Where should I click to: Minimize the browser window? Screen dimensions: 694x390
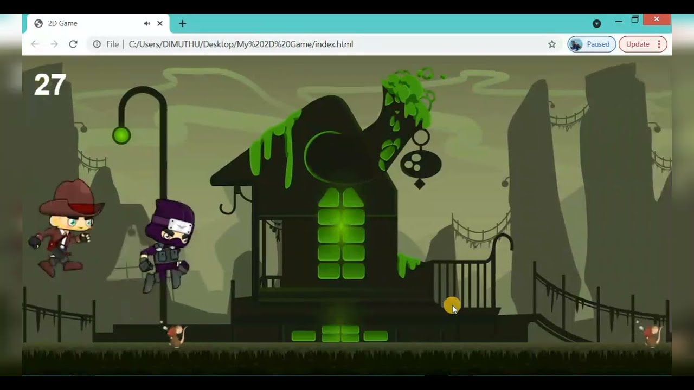point(619,21)
